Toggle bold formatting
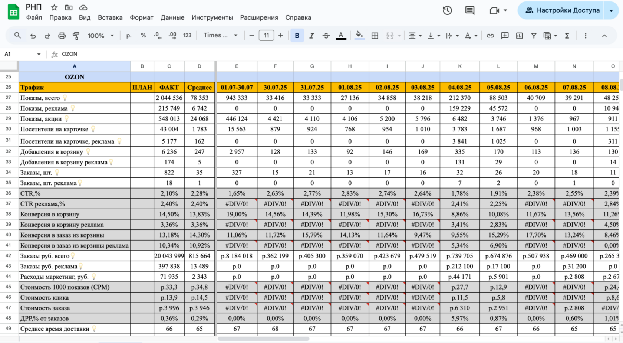 coord(297,36)
